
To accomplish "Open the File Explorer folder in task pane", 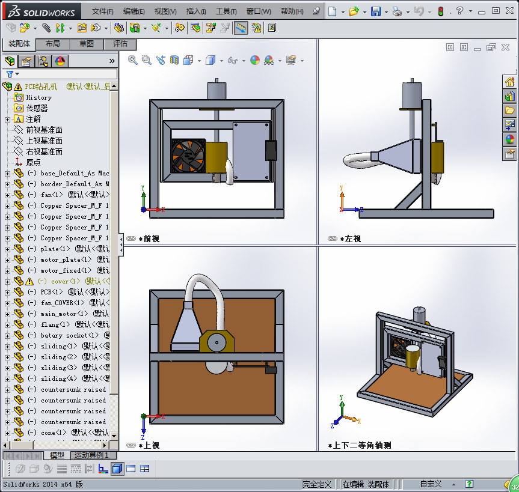I will [509, 111].
